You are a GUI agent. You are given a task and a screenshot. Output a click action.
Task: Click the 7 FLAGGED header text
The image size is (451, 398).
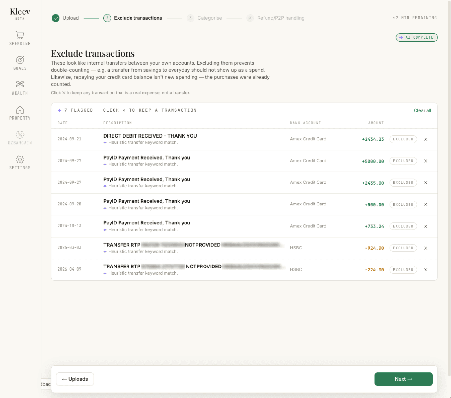(131, 110)
